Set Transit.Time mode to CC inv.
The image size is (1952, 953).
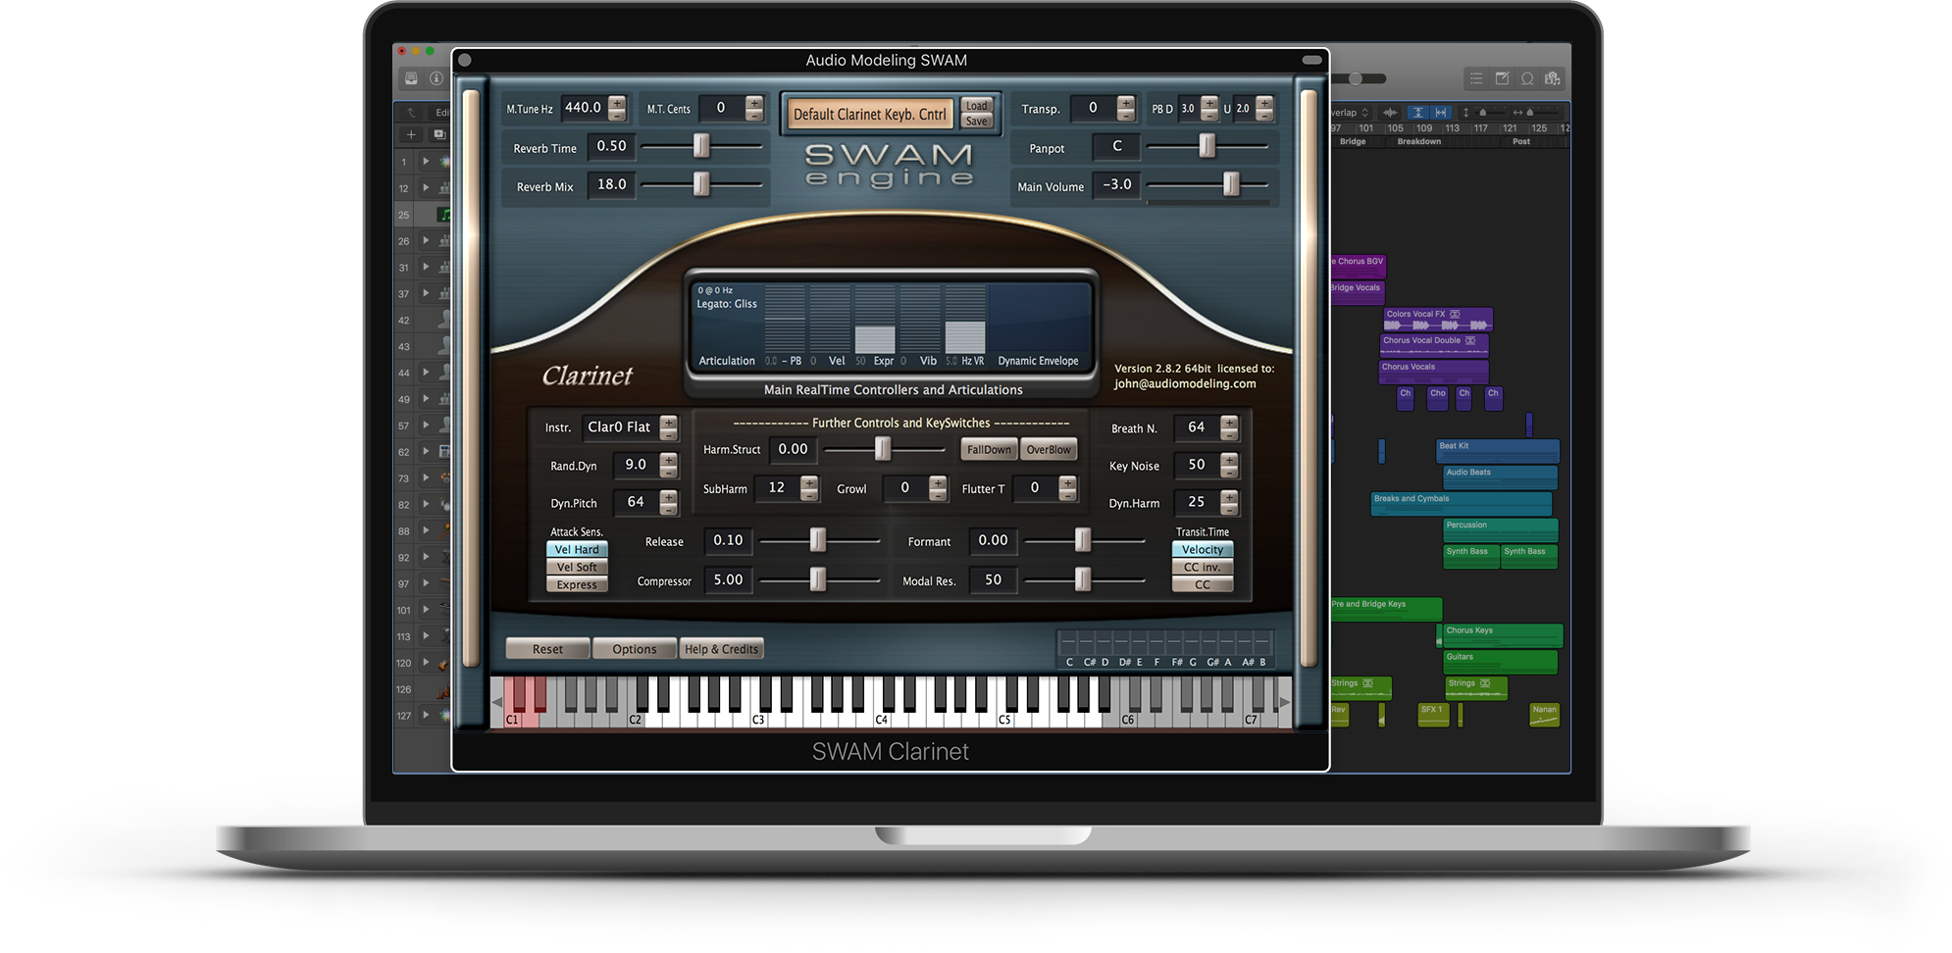[x=1203, y=568]
